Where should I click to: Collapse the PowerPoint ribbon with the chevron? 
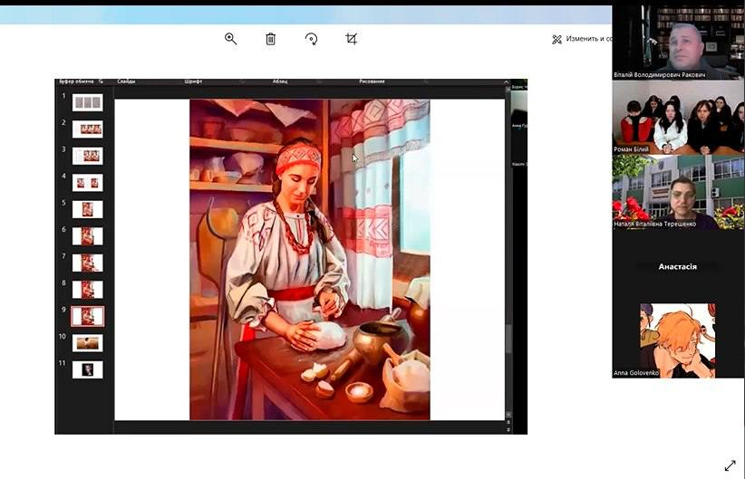pos(506,81)
